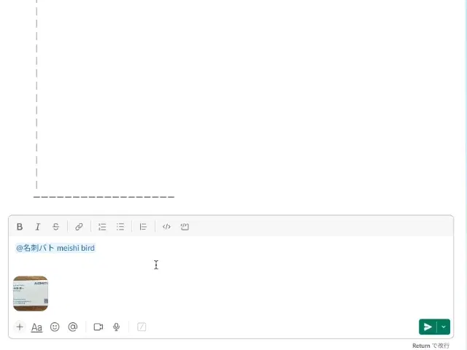Viewport: 467px width, 350px height.
Task: Insert a blockquote
Action: click(x=143, y=227)
